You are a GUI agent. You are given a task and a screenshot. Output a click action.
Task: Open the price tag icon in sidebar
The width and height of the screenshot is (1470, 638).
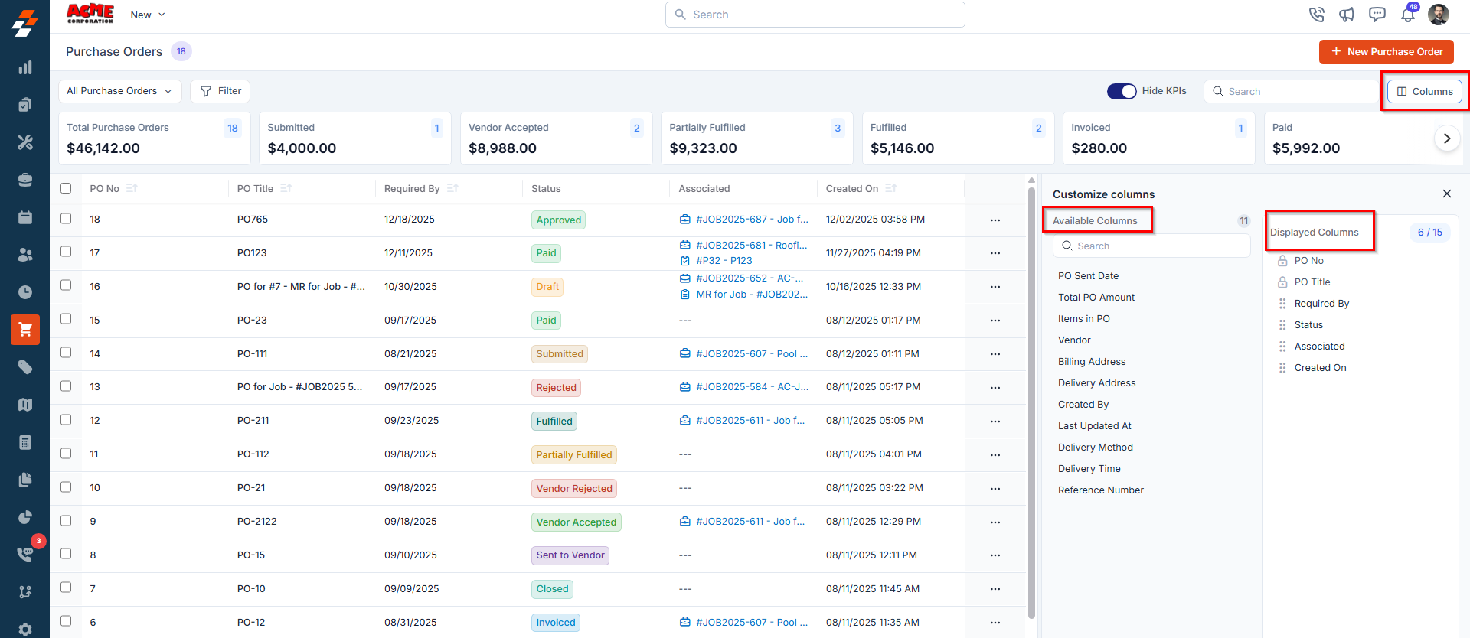pos(25,367)
